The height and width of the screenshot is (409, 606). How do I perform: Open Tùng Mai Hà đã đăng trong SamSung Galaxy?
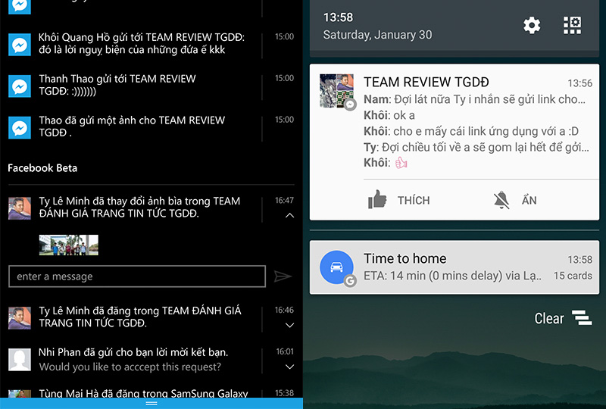(143, 393)
